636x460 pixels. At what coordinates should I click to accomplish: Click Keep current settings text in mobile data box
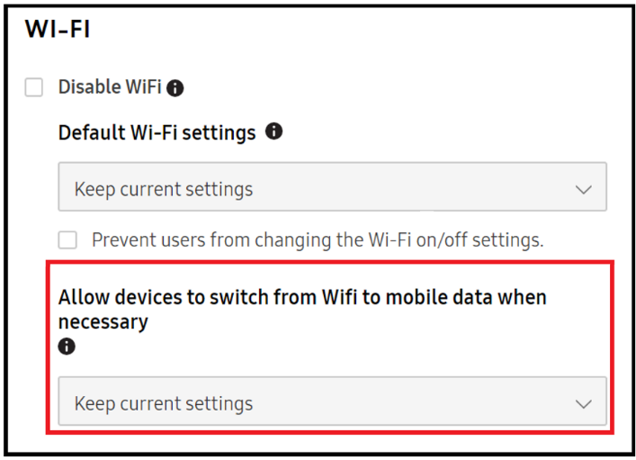click(x=164, y=403)
